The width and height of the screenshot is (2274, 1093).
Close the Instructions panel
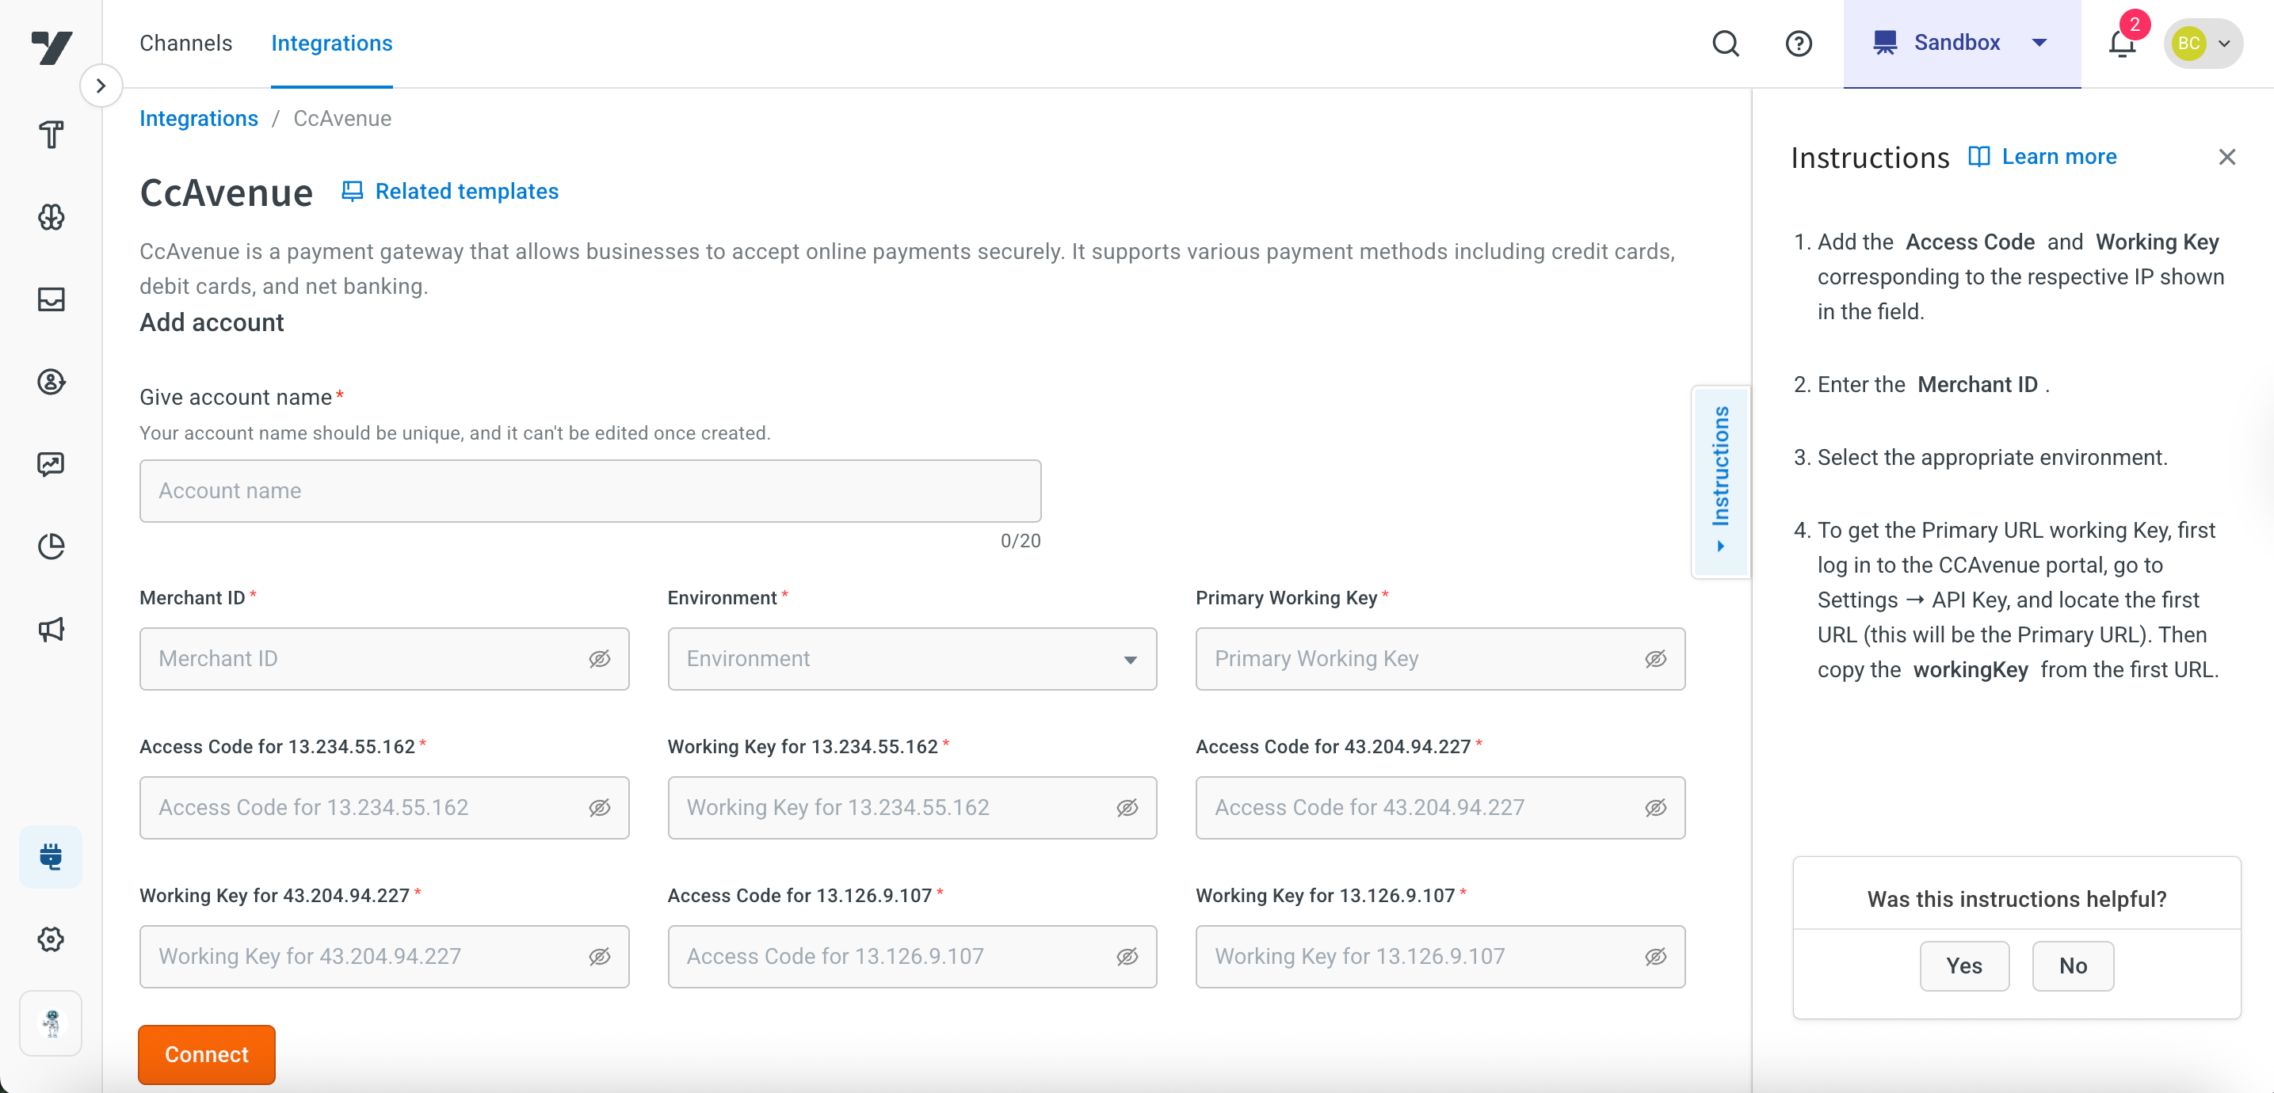[x=2226, y=157]
